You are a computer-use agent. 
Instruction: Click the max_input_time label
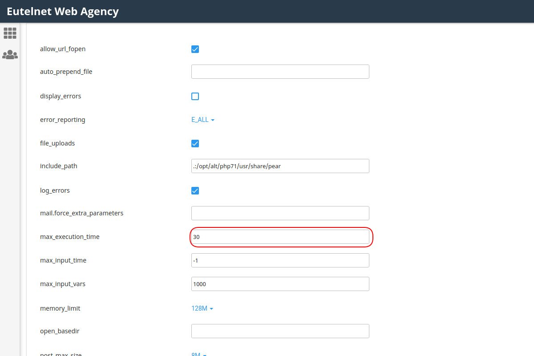tap(63, 260)
